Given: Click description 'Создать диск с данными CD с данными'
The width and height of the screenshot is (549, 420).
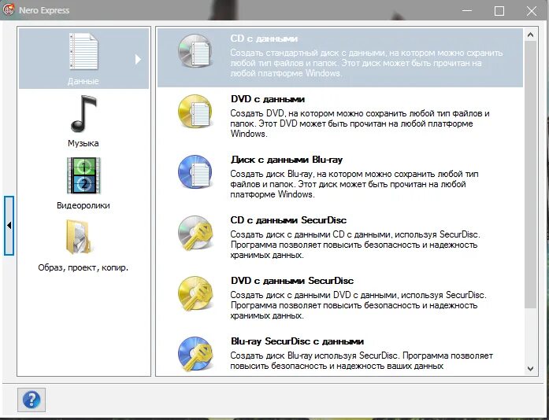Looking at the screenshot, I should 355,245.
